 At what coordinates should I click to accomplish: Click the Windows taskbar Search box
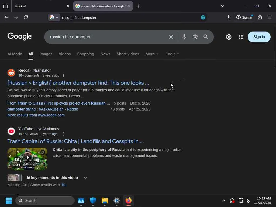45,201
